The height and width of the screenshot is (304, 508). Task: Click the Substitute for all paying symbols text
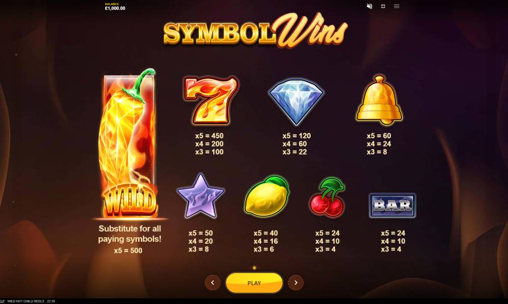click(130, 234)
